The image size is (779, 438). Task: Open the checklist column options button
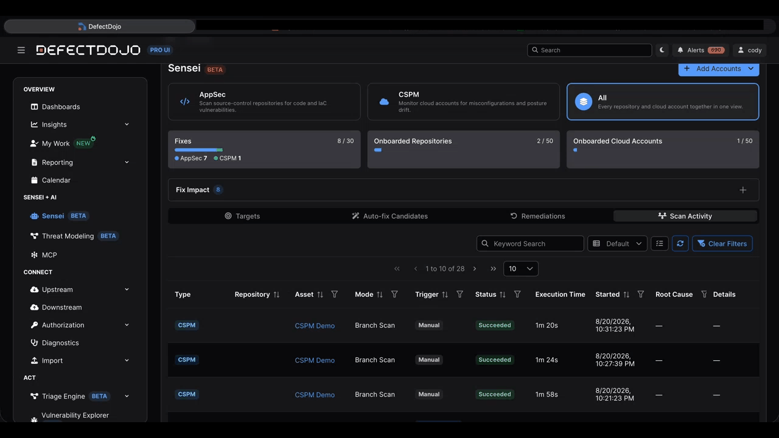pyautogui.click(x=660, y=243)
